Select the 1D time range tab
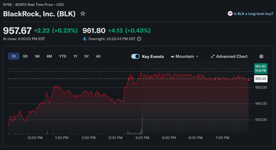 click(x=13, y=56)
